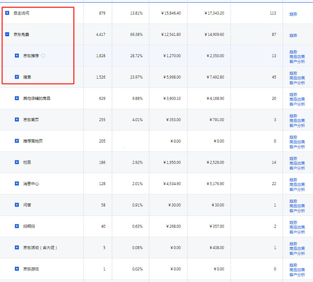Click plus icon next to 京东首页

[x=17, y=120]
